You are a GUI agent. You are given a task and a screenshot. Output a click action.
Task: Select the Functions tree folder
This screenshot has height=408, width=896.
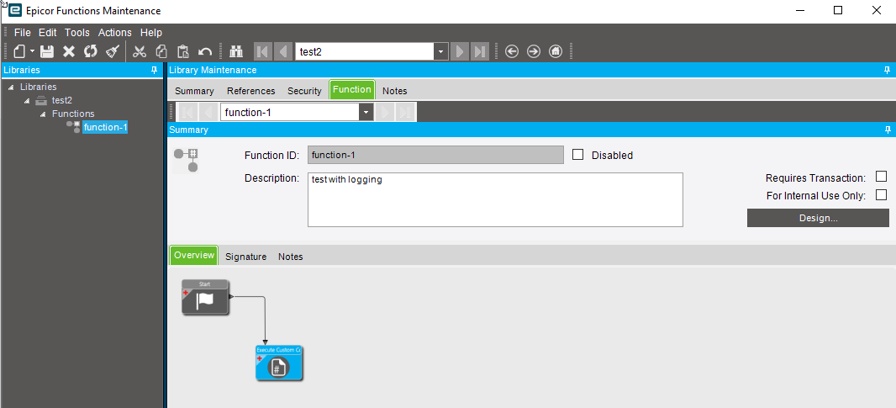(x=73, y=114)
